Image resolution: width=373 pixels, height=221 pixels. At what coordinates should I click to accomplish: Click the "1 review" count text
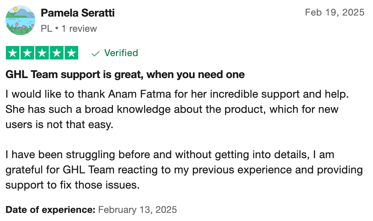(79, 29)
